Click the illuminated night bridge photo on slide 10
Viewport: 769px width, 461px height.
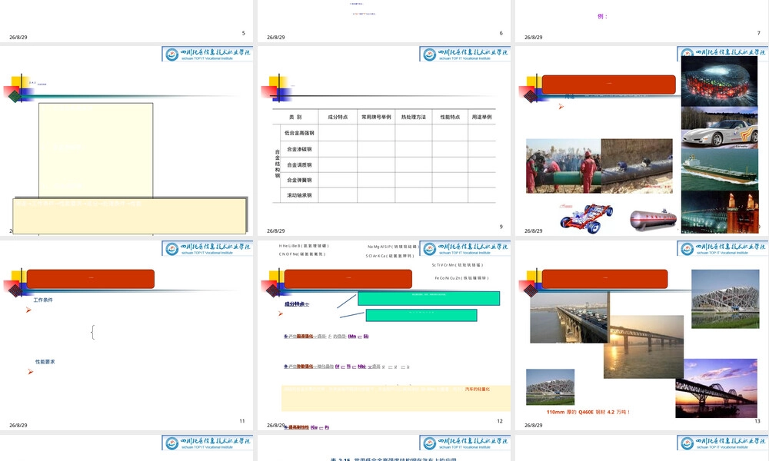[719, 211]
